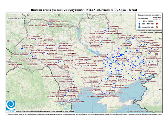This screenshot has width=168, height=119.
Task: Click the orange flame legend icon
Action: [157, 27]
